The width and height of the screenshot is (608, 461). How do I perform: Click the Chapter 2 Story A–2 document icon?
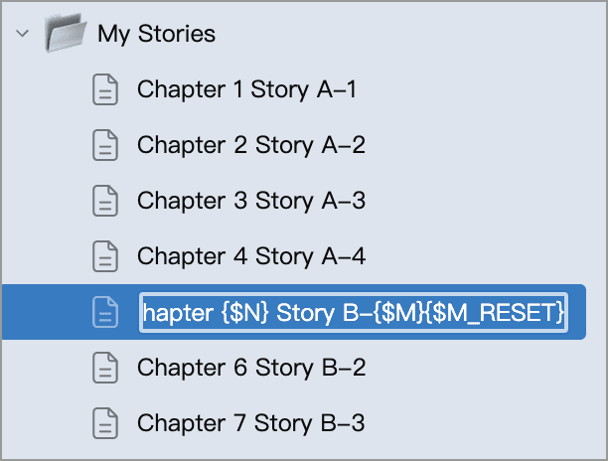click(x=104, y=146)
